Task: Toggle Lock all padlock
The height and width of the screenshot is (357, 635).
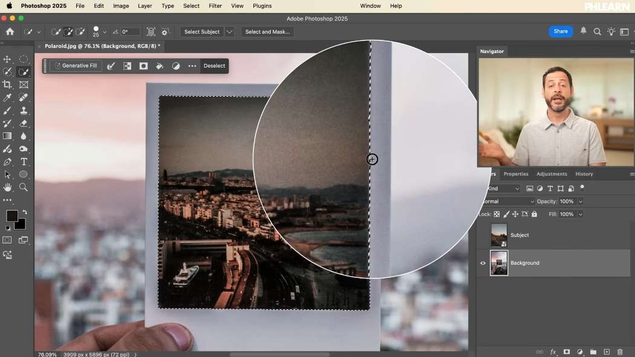Action: 534,214
